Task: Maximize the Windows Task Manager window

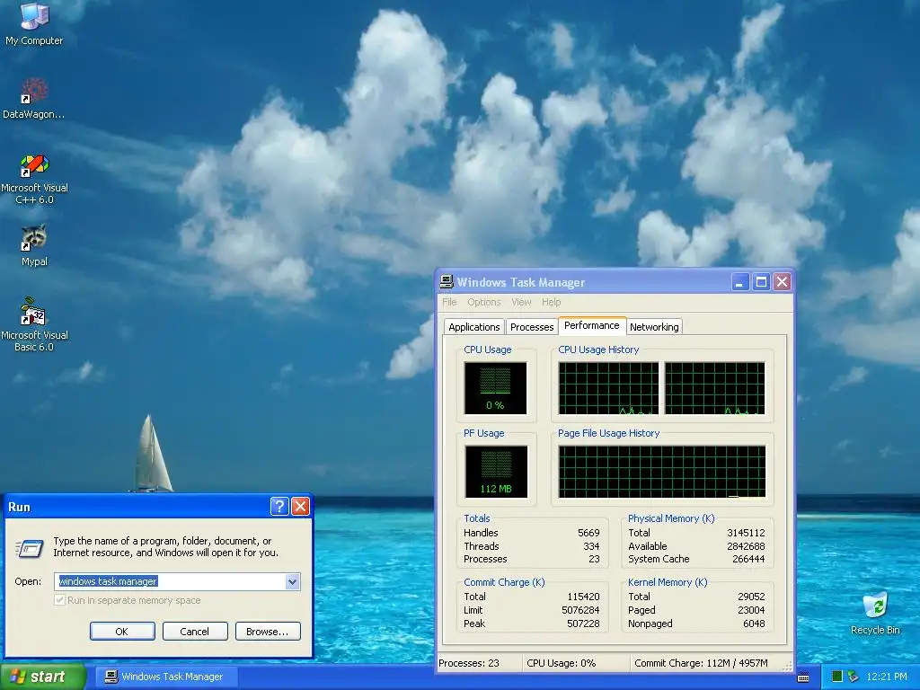Action: (x=762, y=282)
